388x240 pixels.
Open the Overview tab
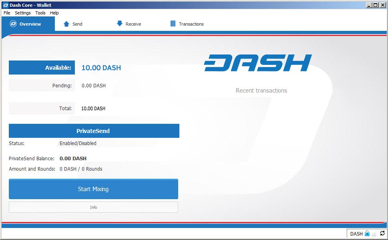click(28, 24)
